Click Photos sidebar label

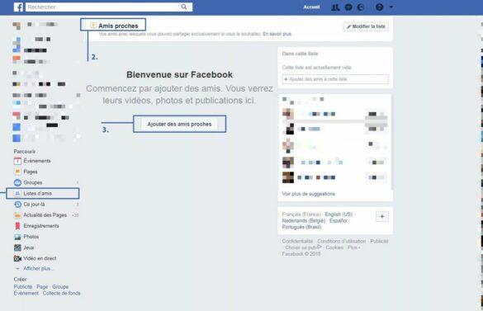(x=31, y=237)
